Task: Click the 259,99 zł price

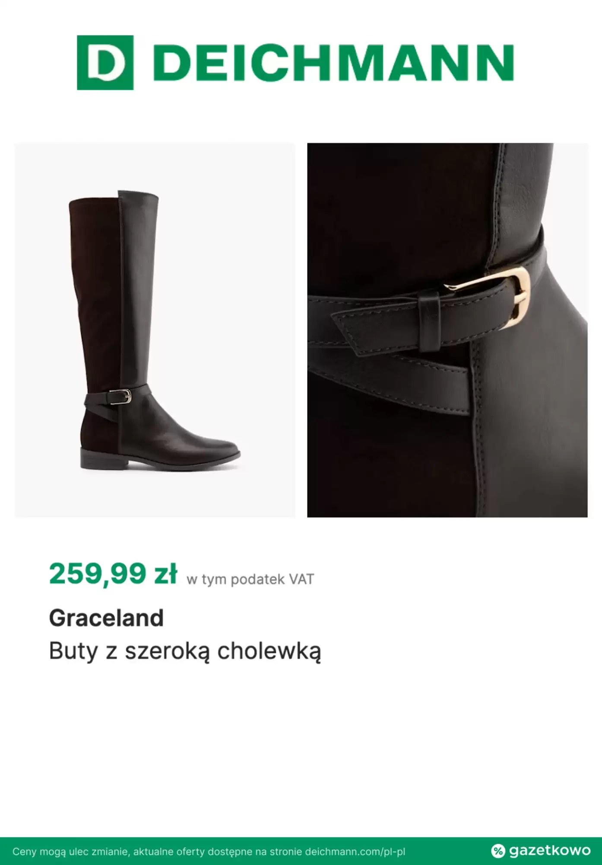Action: 113,574
